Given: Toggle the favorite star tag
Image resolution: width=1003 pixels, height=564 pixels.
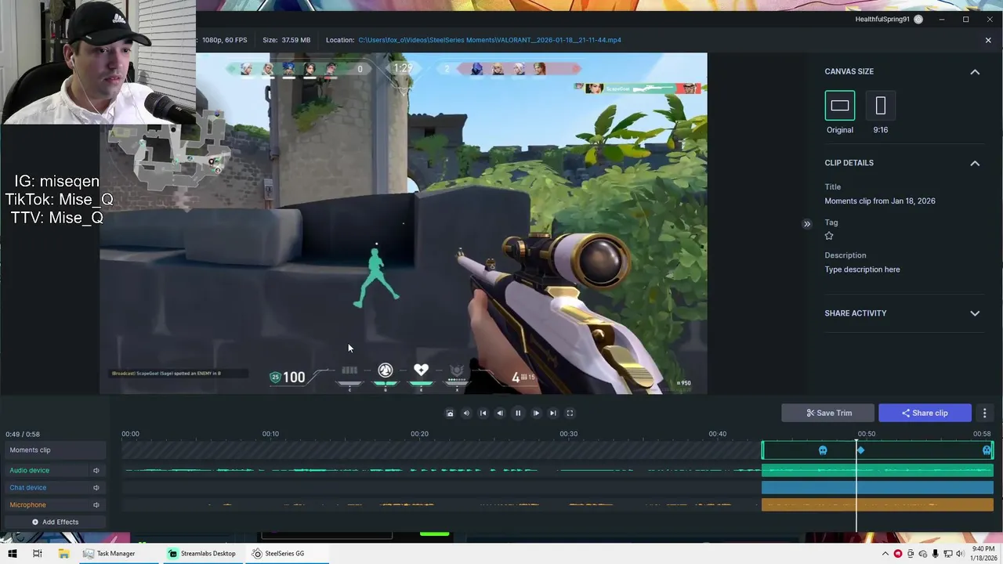Looking at the screenshot, I should click(x=829, y=236).
